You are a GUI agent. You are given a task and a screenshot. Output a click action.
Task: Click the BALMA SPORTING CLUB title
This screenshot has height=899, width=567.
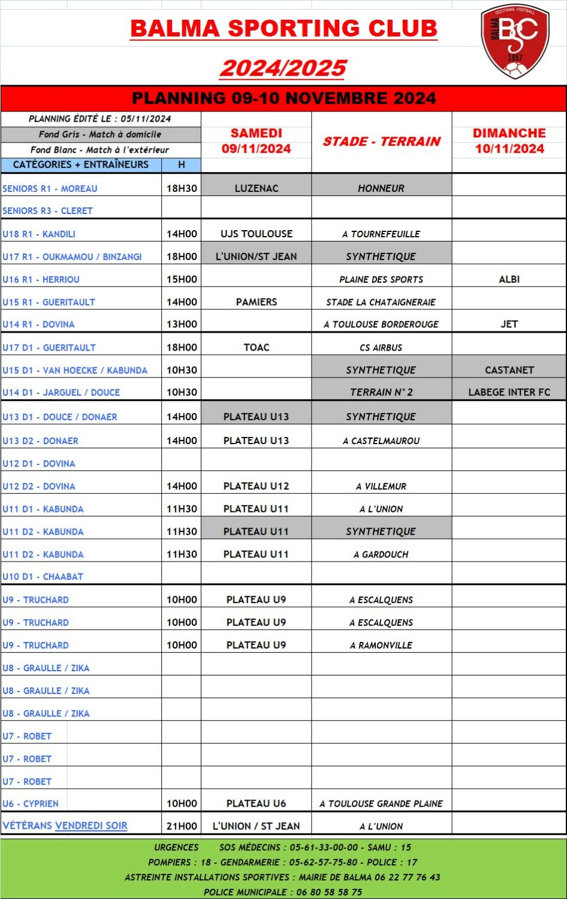tap(283, 29)
